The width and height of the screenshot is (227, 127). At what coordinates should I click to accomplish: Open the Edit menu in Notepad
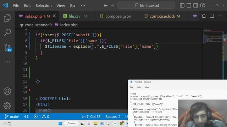point(139,87)
